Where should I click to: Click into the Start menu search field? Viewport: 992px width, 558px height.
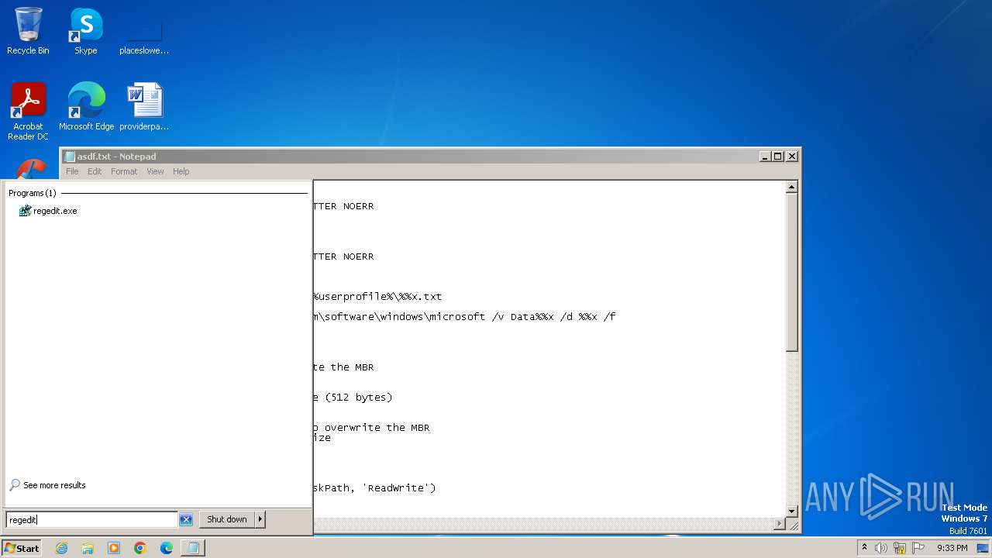pyautogui.click(x=91, y=519)
